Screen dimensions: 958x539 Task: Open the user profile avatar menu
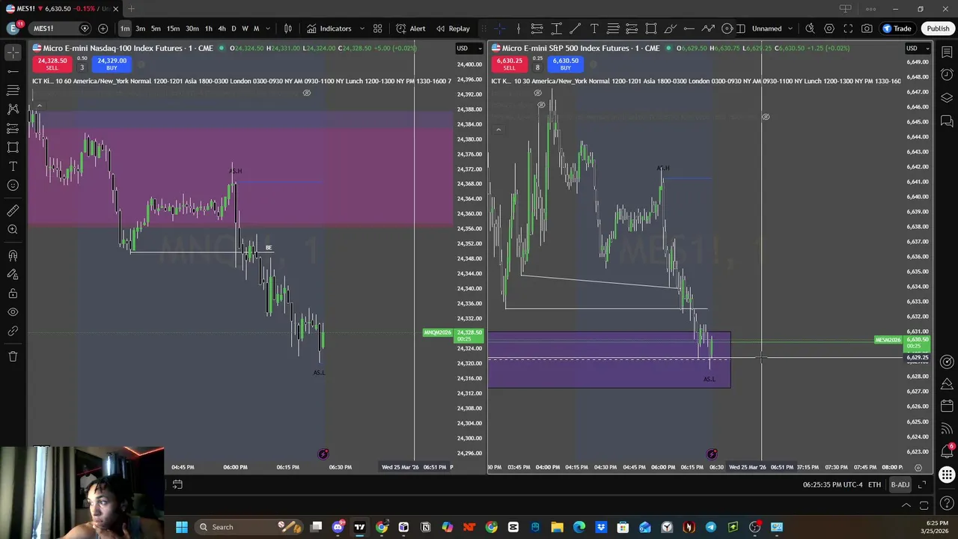pos(13,28)
